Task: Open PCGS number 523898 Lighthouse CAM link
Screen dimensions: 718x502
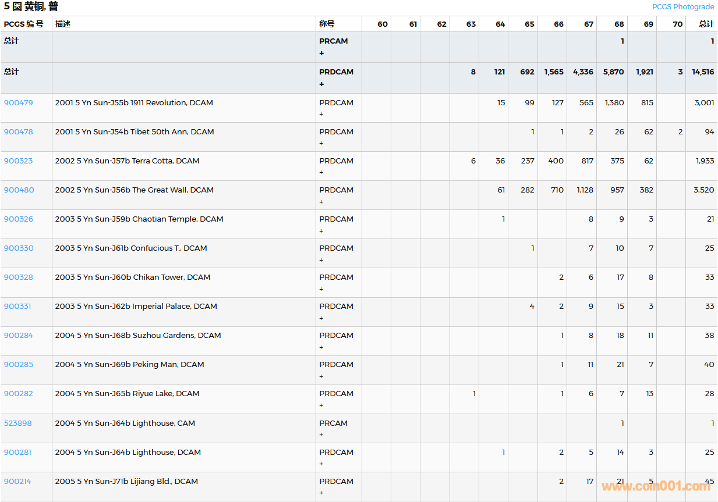Action: pos(18,423)
